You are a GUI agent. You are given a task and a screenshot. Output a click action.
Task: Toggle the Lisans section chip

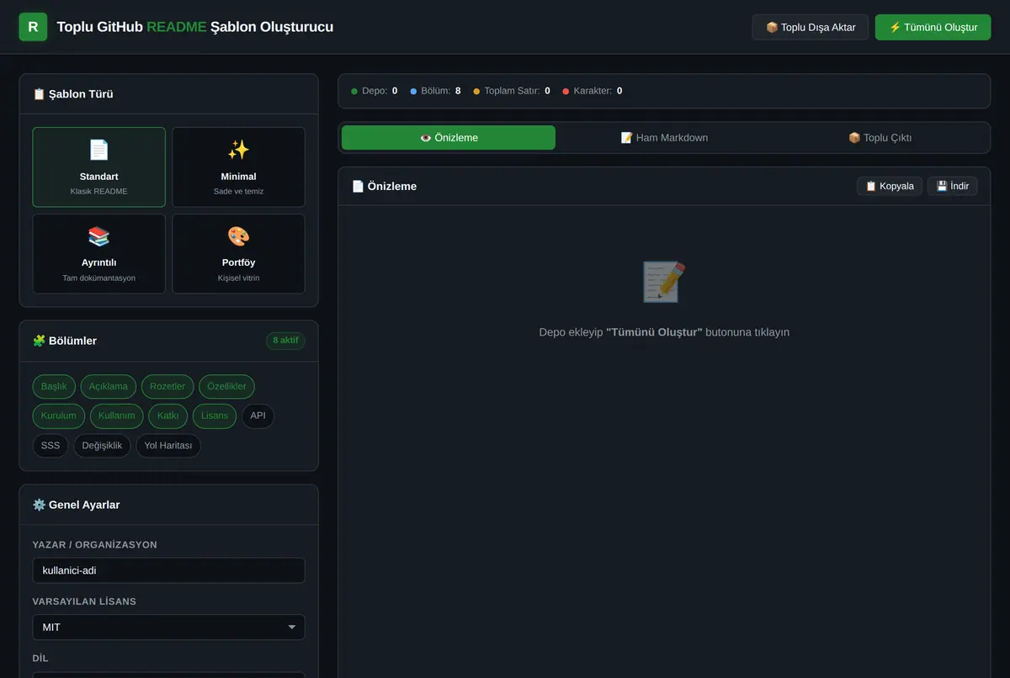pyautogui.click(x=215, y=416)
